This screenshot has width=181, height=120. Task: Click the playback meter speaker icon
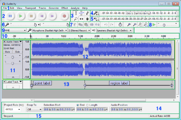click(x=95, y=19)
